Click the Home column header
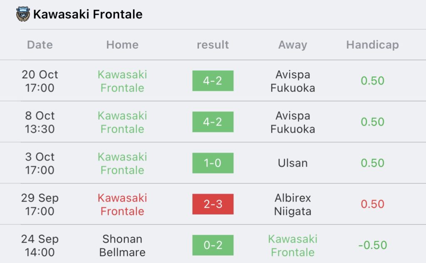The image size is (426, 263). (122, 45)
